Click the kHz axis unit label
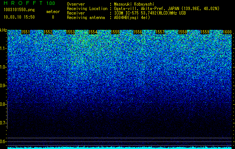 (3, 30)
